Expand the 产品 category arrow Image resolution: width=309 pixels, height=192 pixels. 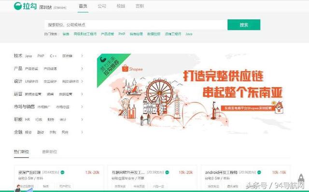click(x=82, y=69)
